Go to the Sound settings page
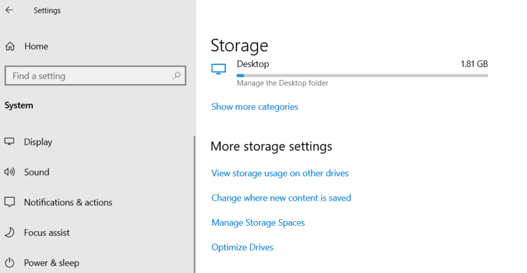Viewport: 527px width, 273px height. tap(37, 172)
